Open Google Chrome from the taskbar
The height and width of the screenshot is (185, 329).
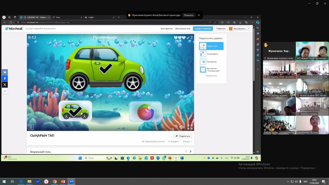[x=54, y=181]
